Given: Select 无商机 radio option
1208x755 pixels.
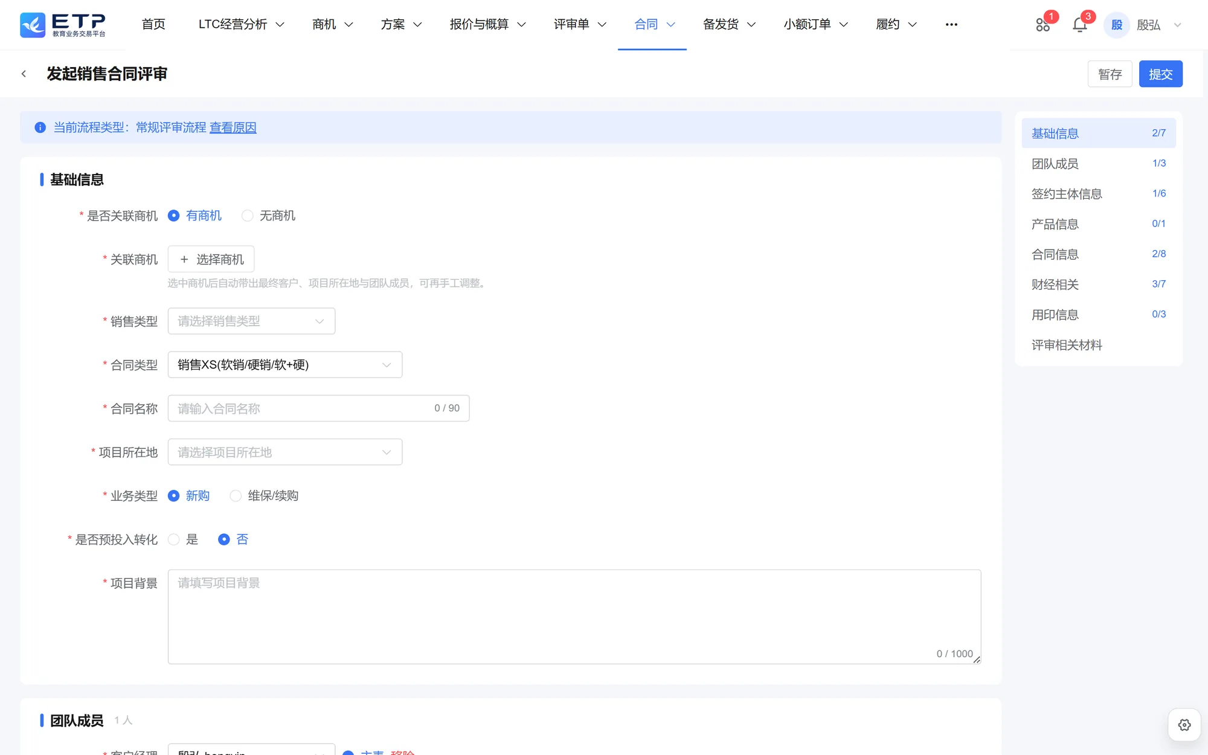Looking at the screenshot, I should click(269, 216).
